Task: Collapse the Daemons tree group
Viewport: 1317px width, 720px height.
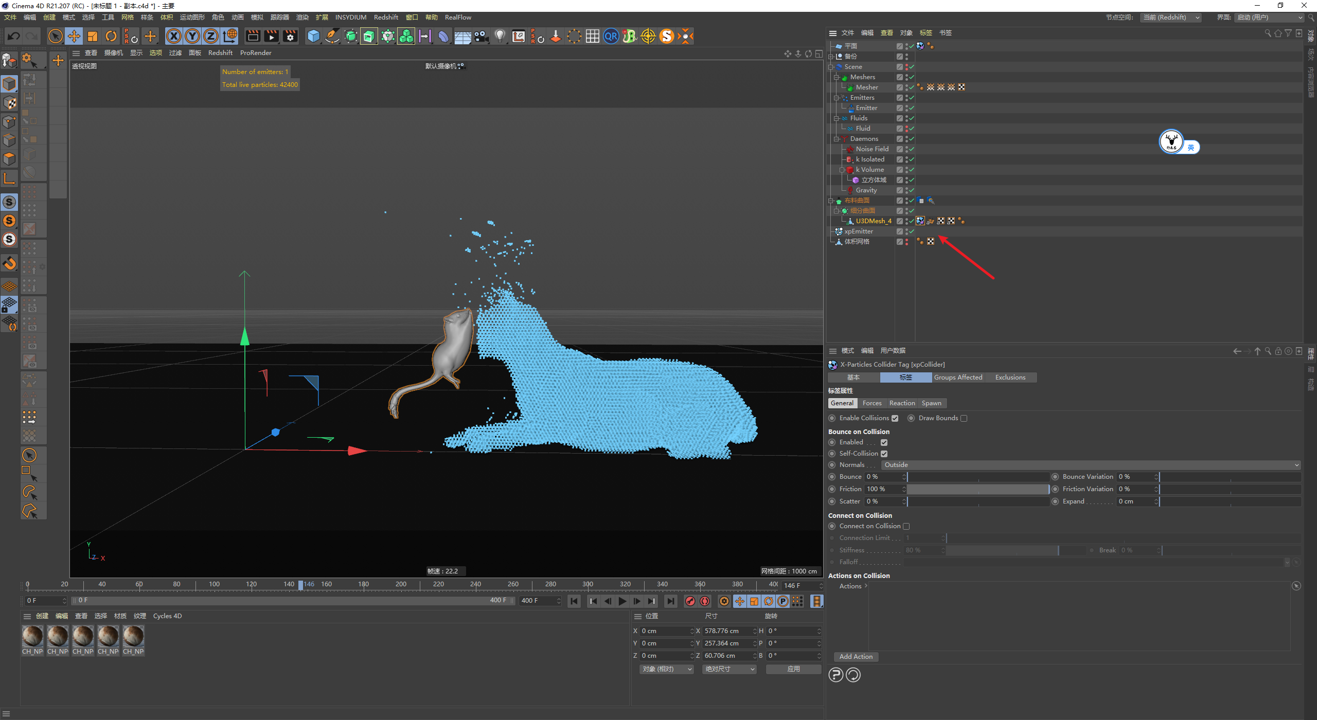Action: [x=837, y=139]
